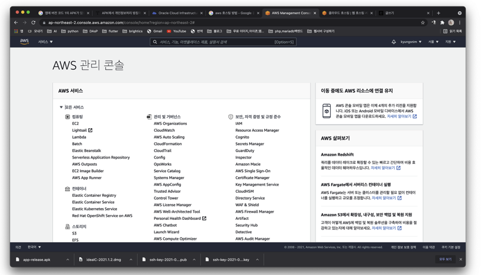Open the language selector in footer
The image size is (481, 275).
pos(34,247)
